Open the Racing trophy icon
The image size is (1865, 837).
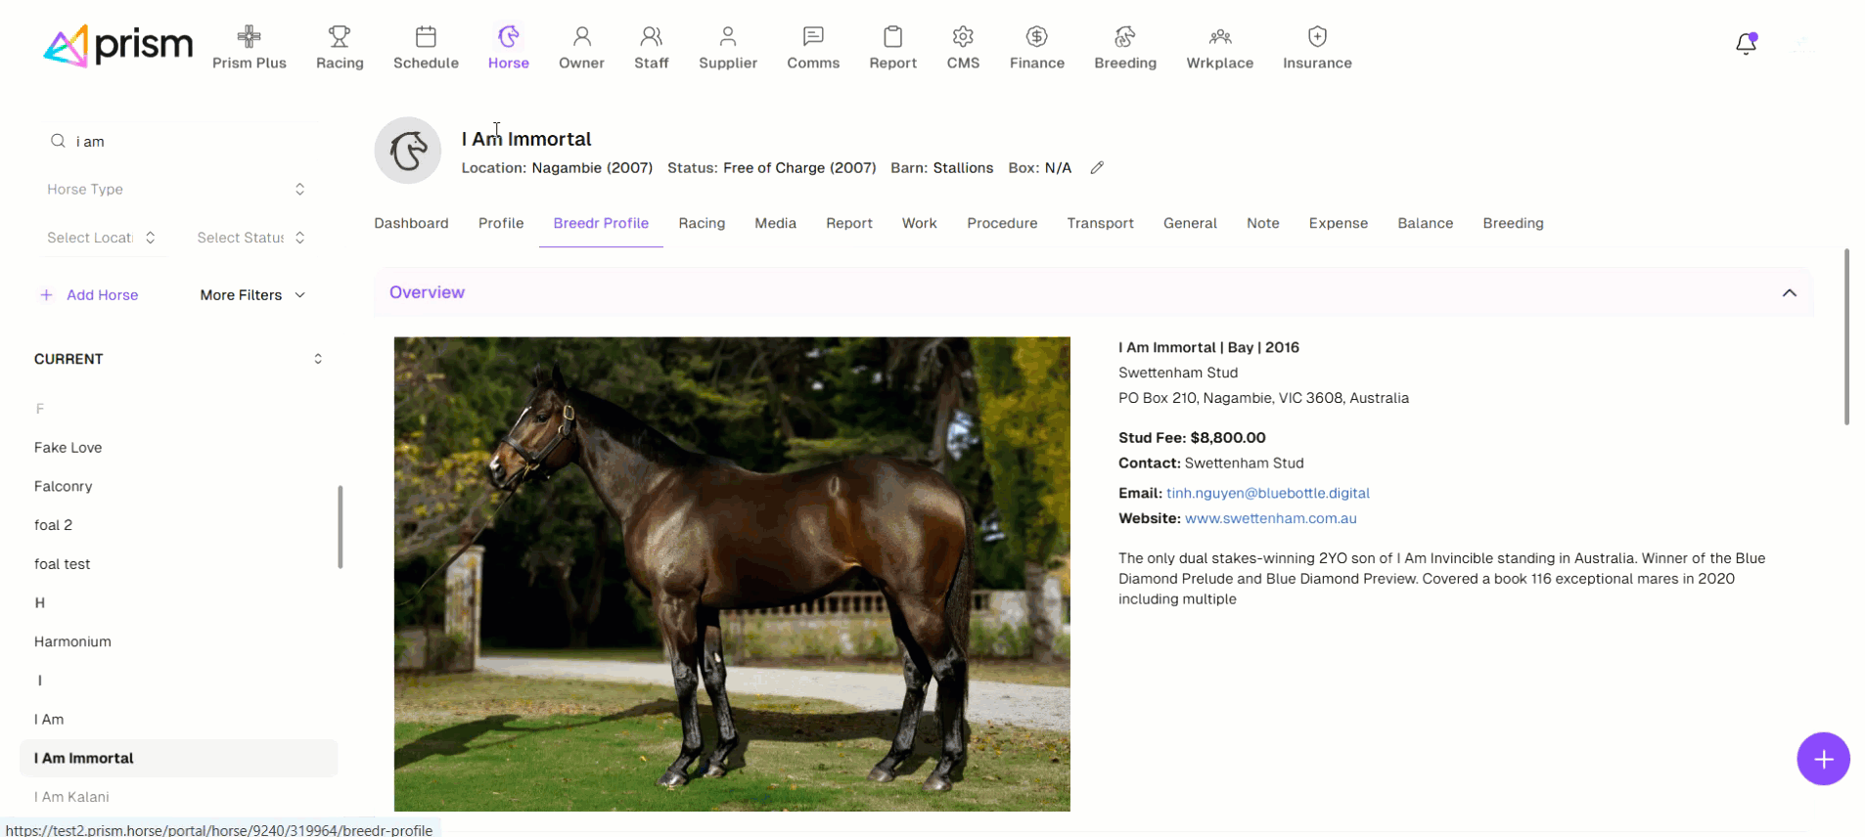point(340,37)
